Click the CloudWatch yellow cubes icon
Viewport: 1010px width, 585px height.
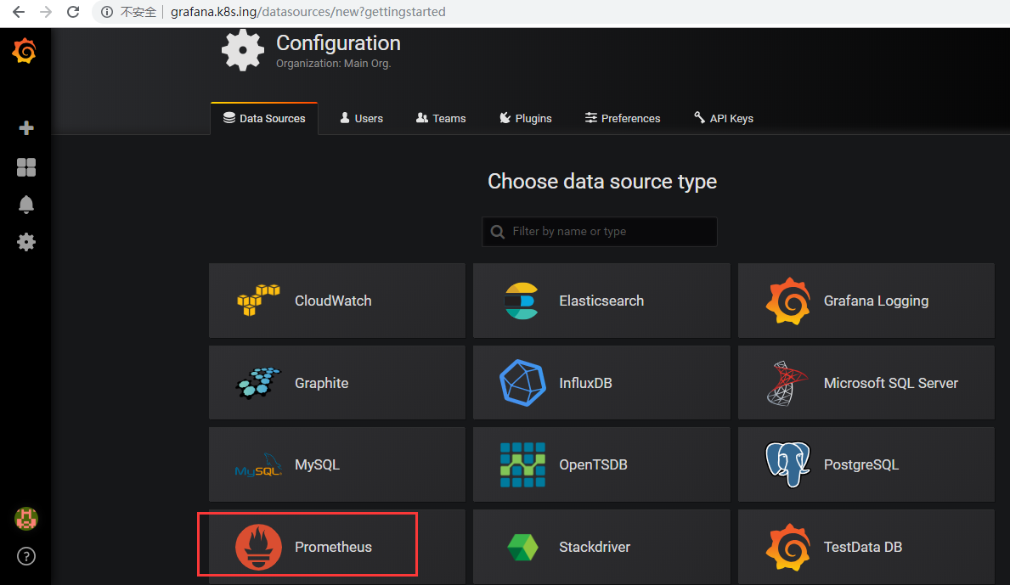tap(258, 300)
